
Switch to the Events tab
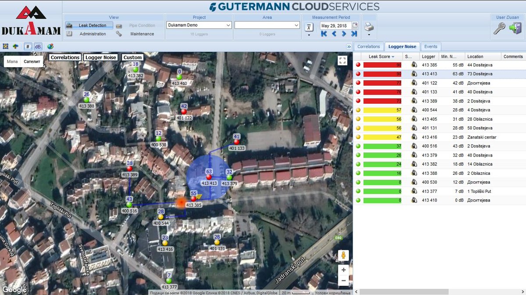[x=431, y=46]
